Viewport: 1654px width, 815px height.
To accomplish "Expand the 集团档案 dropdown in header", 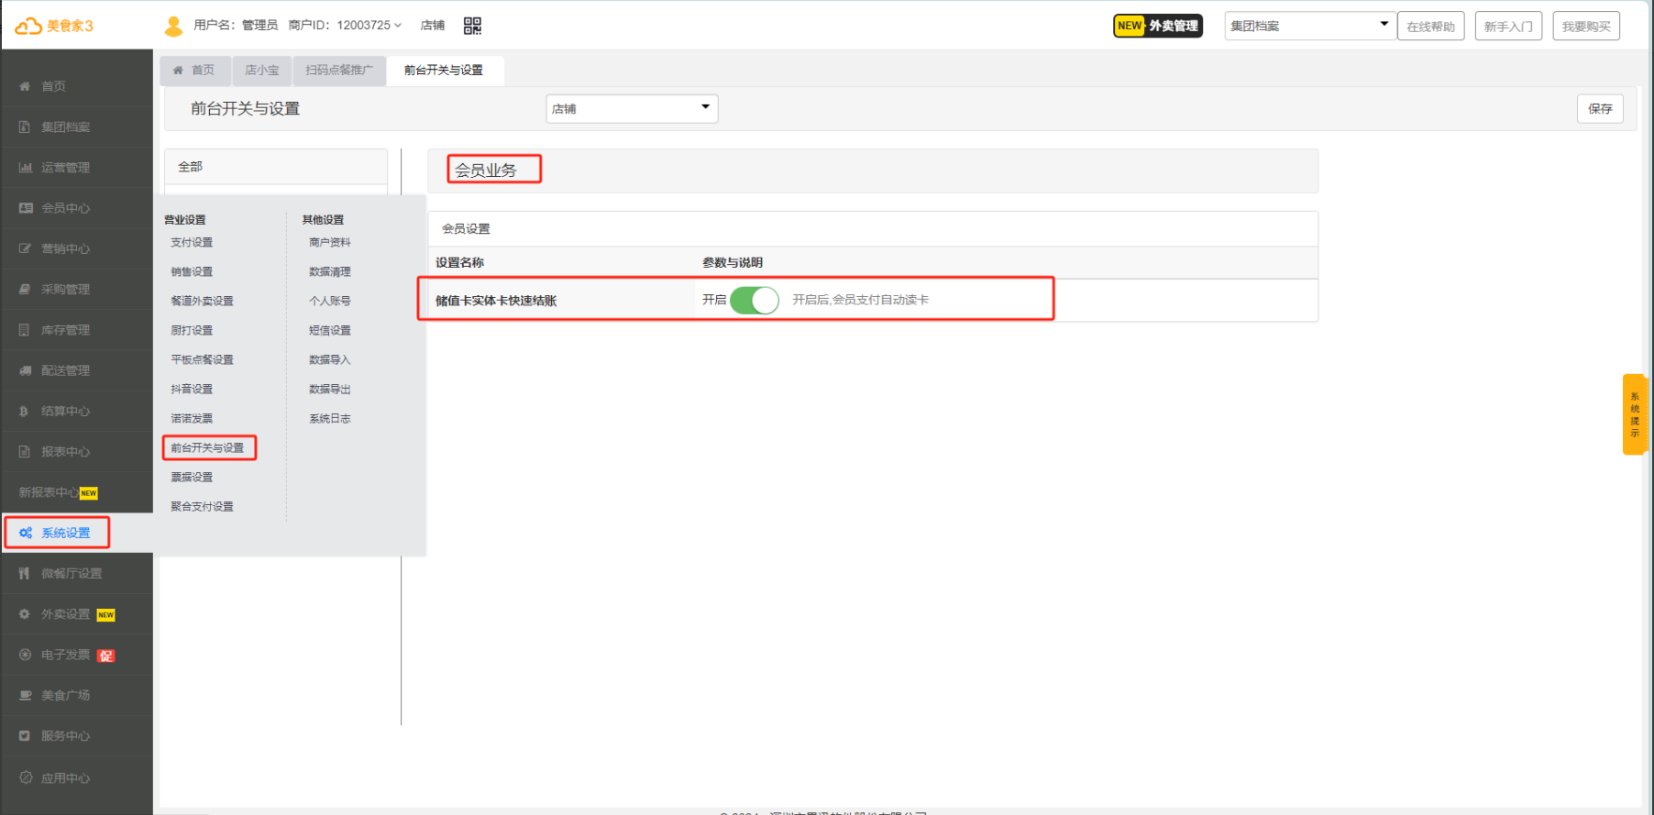I will click(x=1309, y=26).
